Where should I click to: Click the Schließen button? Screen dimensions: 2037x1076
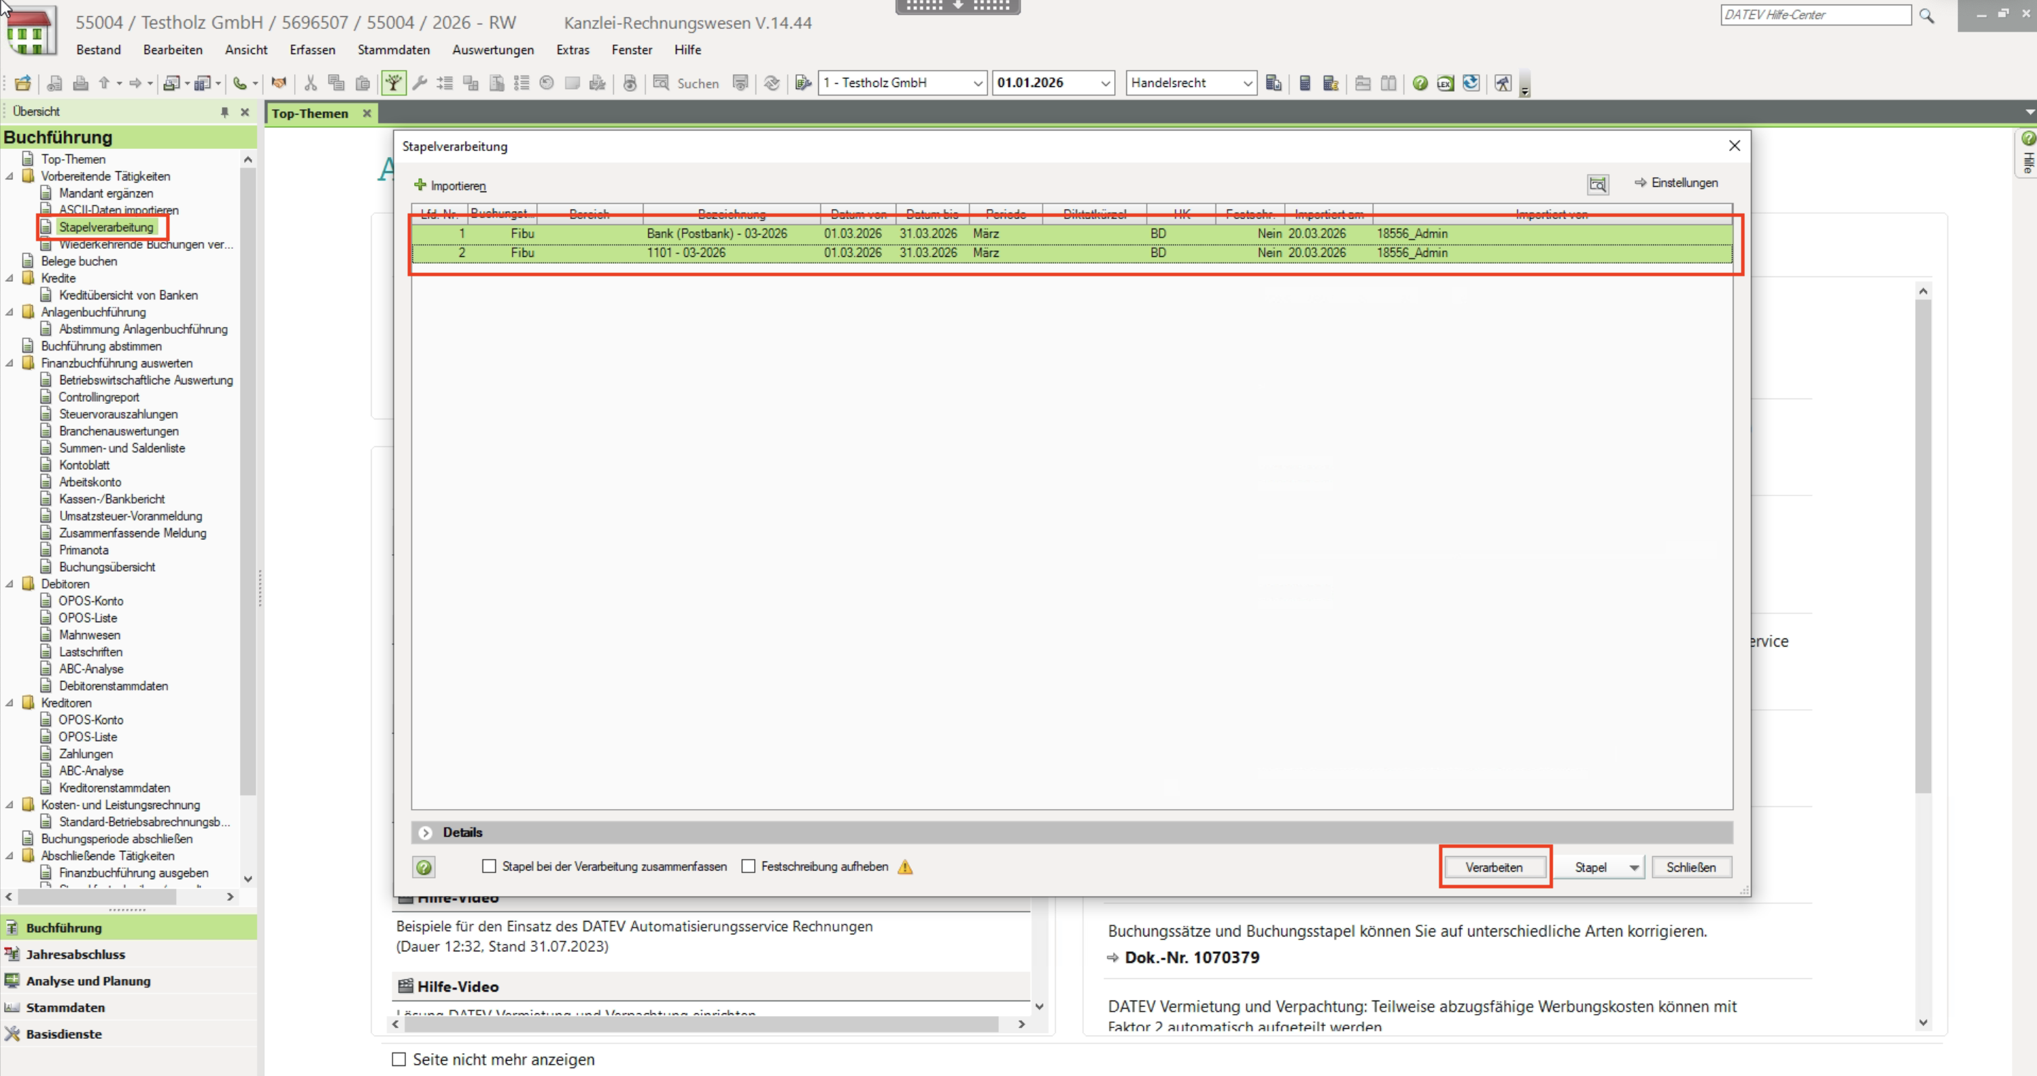coord(1692,867)
